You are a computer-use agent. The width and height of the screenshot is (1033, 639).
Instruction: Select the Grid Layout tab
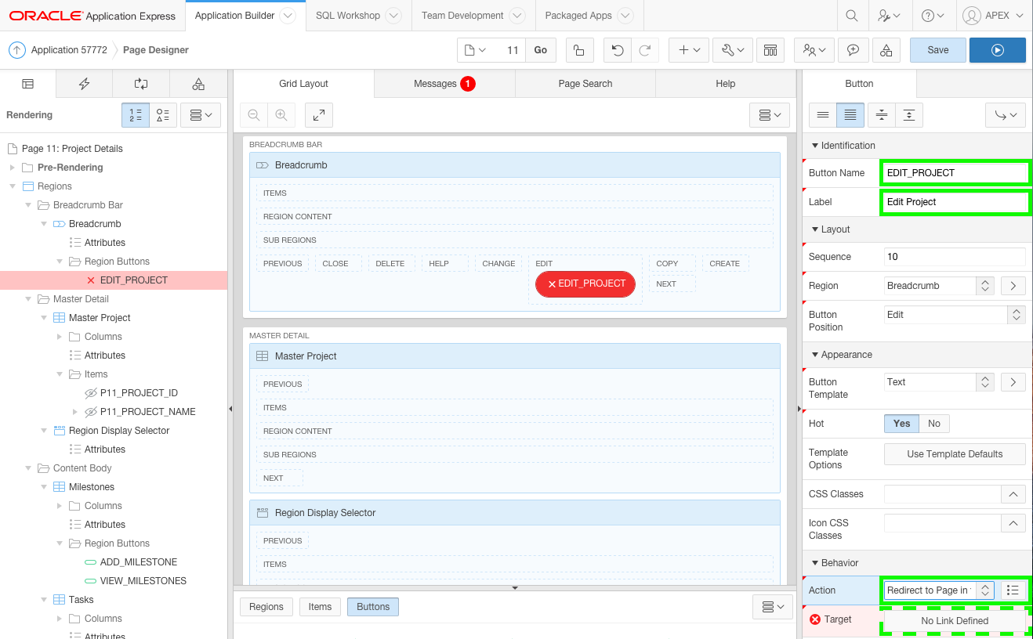click(x=304, y=84)
